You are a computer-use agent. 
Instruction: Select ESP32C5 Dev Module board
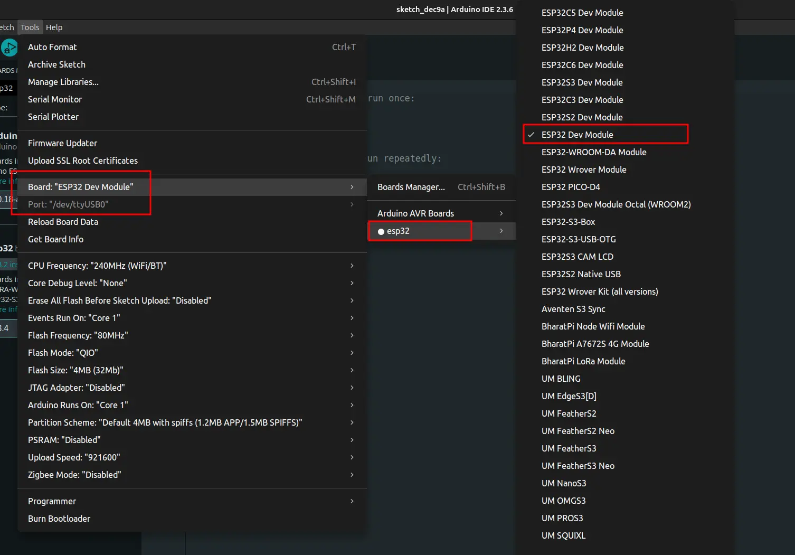pyautogui.click(x=625, y=13)
